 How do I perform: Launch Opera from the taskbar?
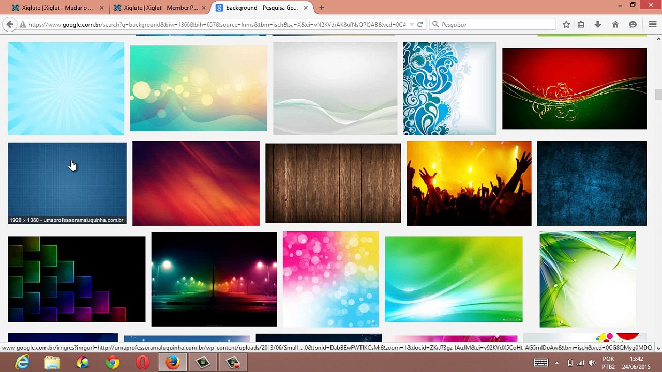click(142, 363)
